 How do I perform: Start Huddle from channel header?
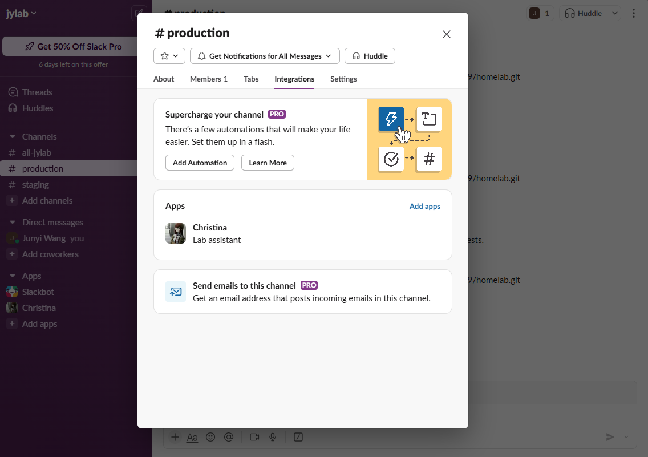(x=584, y=13)
